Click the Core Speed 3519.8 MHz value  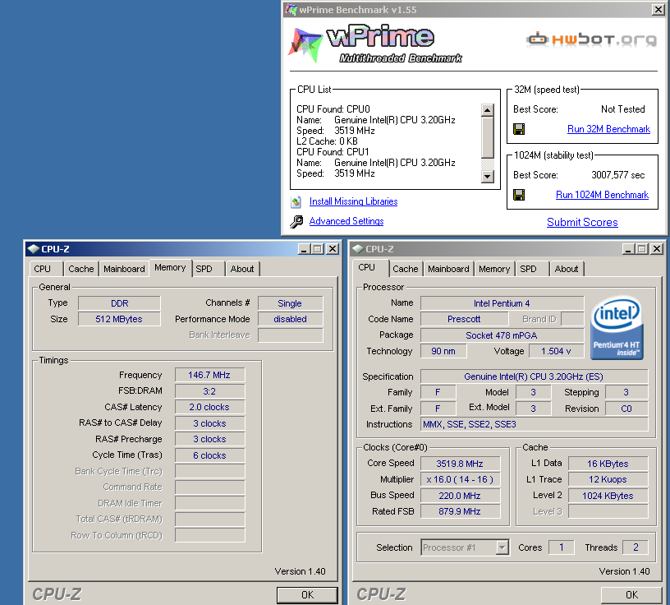(460, 464)
